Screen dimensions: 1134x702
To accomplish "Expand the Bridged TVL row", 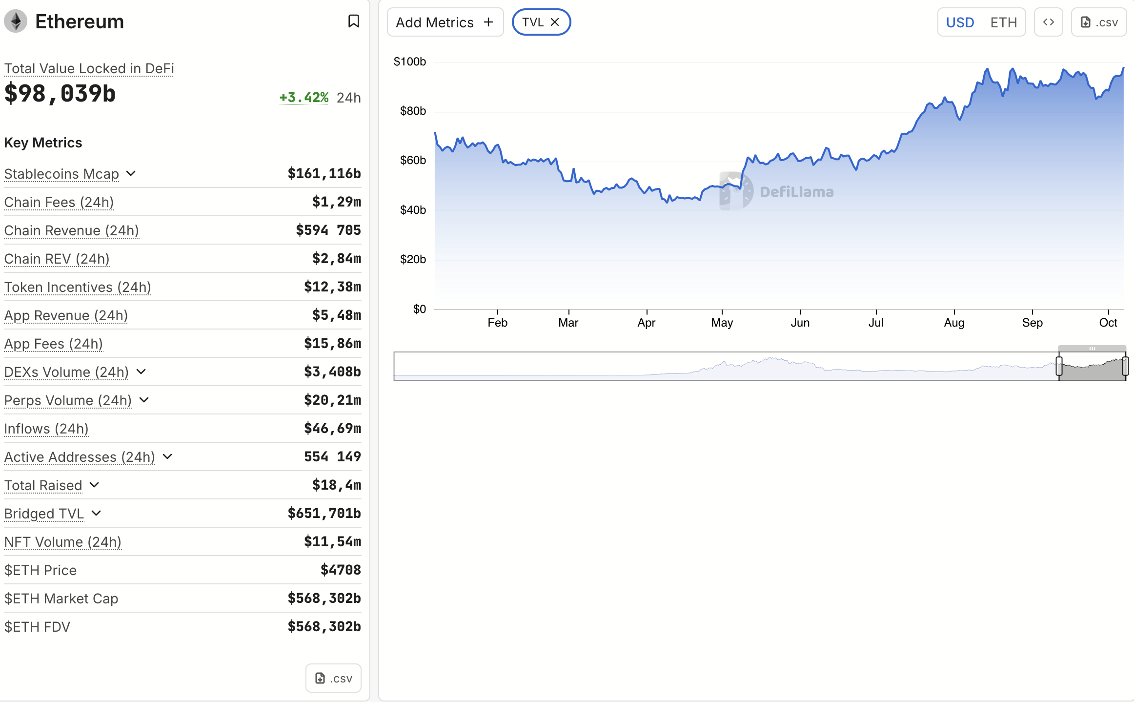I will (96, 513).
